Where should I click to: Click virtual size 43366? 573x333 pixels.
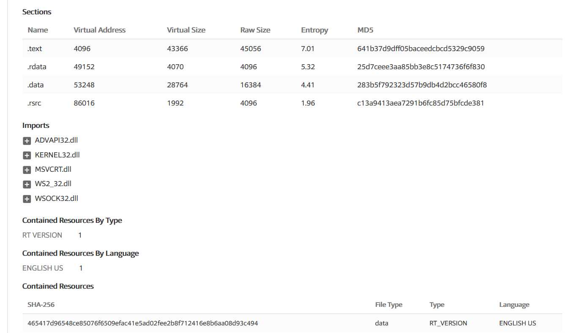coord(177,49)
